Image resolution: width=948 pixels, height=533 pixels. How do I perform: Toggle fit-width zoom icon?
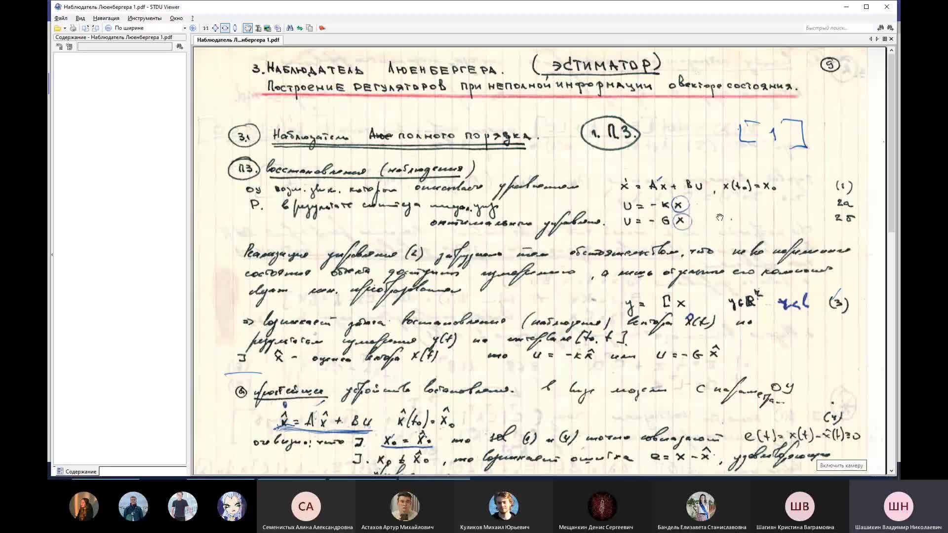pyautogui.click(x=225, y=28)
